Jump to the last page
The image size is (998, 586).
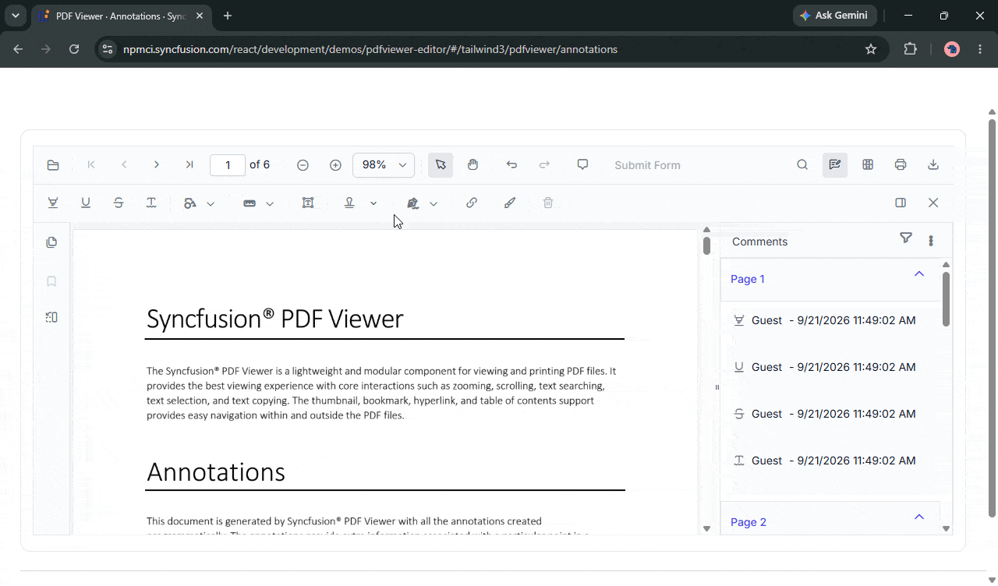189,165
